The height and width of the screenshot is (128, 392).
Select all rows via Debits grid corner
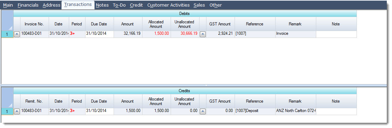[7, 21]
